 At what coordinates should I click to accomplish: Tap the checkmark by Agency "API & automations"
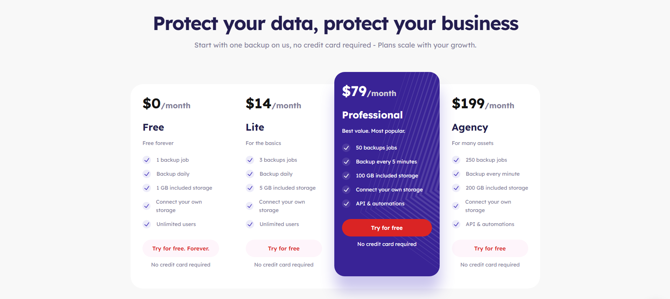(x=456, y=224)
